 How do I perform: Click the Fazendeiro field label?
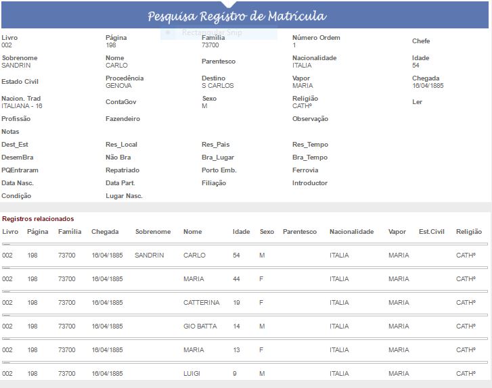click(x=122, y=119)
